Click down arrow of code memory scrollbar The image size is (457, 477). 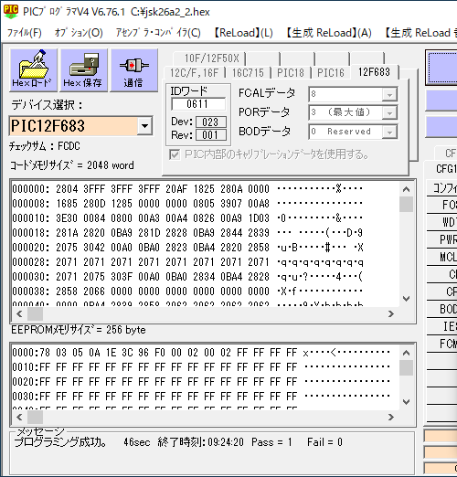tap(406, 299)
